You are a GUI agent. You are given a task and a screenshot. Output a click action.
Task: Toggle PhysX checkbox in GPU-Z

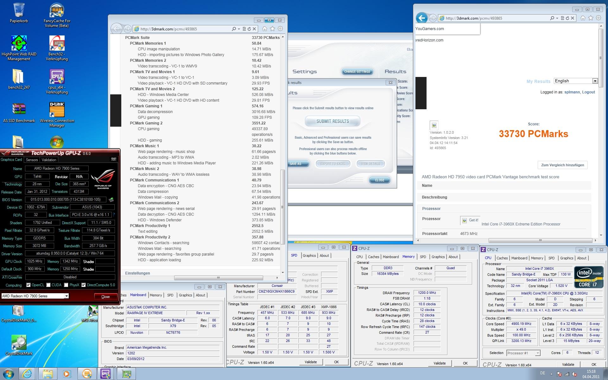click(x=66, y=285)
